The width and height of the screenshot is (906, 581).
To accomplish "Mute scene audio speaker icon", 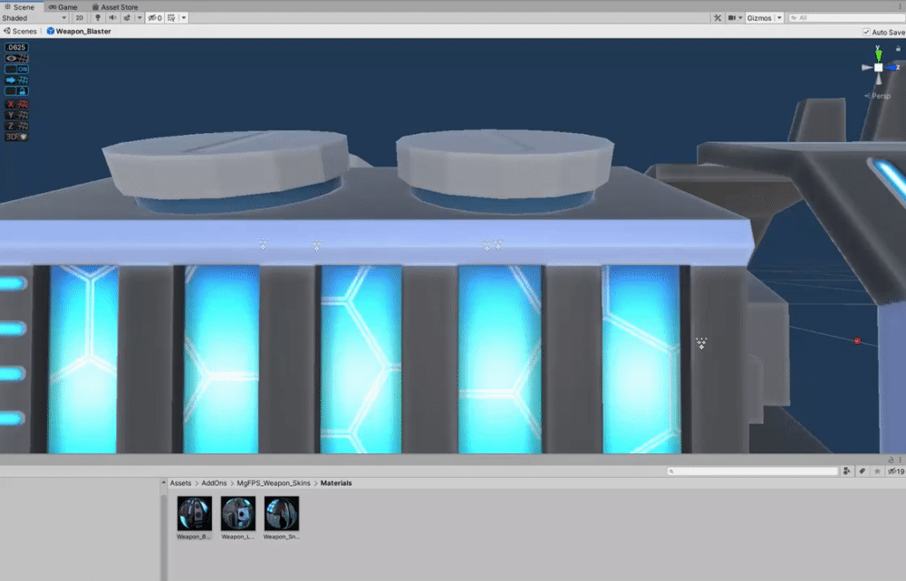I will pos(112,18).
